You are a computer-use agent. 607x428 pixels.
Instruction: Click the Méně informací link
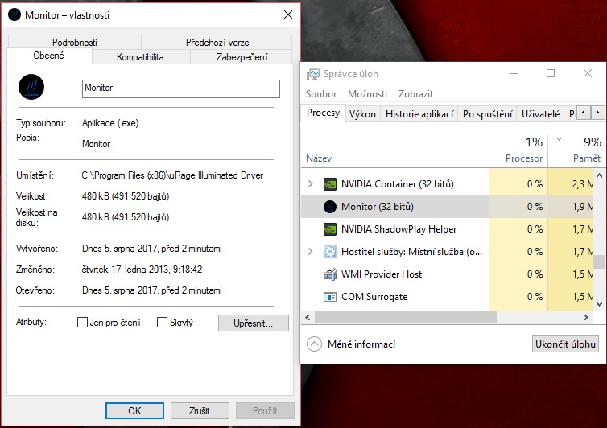pos(361,344)
